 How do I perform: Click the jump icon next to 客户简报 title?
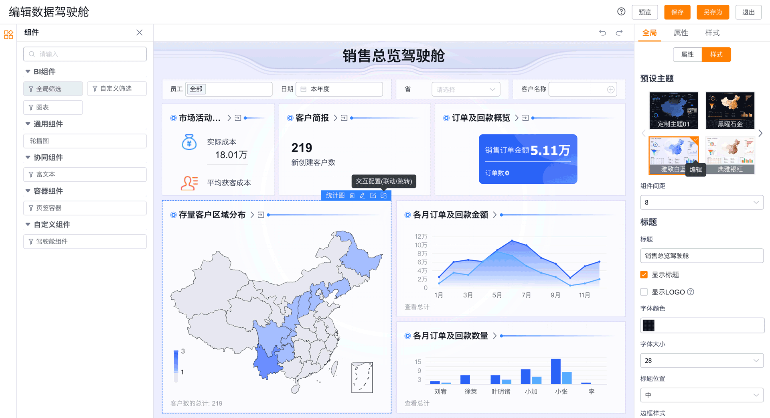coord(344,118)
